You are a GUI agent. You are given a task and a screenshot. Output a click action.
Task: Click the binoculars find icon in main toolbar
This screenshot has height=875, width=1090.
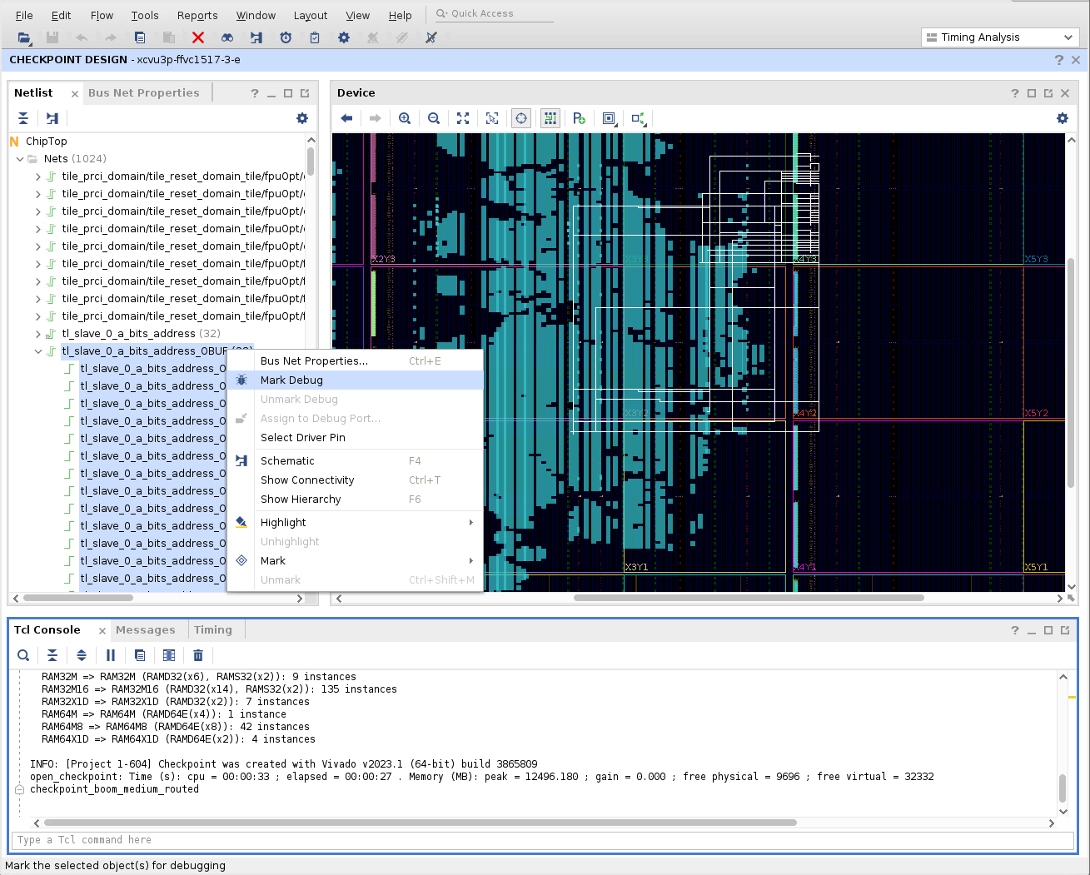(x=227, y=37)
